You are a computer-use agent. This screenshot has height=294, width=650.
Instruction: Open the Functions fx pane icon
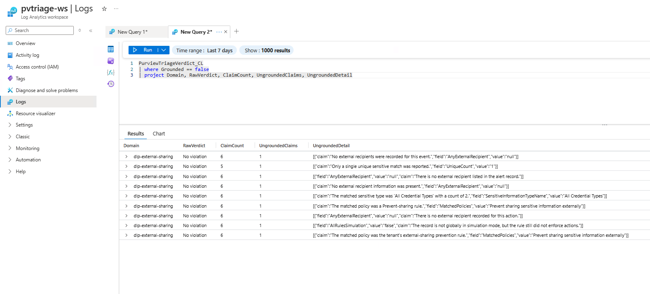tap(111, 72)
